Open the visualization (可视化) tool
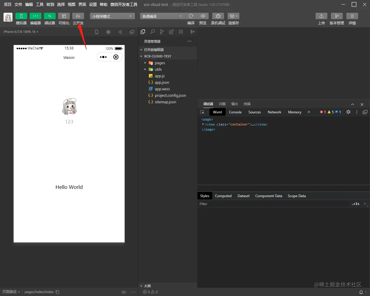The height and width of the screenshot is (296, 370). coord(64,16)
